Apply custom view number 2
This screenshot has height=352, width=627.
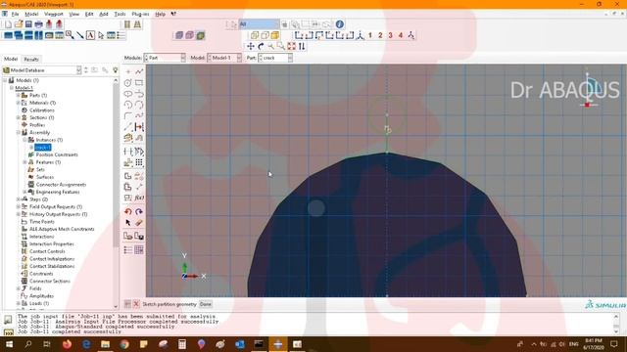click(x=380, y=35)
